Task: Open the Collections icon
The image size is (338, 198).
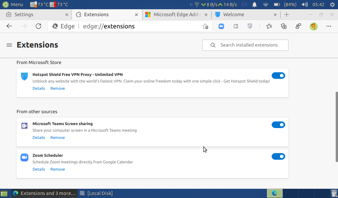Action: tap(284, 26)
